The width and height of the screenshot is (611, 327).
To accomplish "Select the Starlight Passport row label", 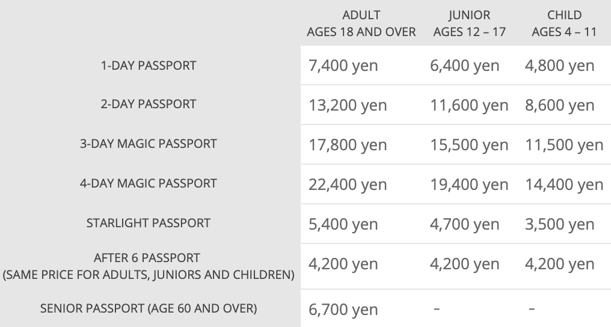I will click(x=149, y=223).
